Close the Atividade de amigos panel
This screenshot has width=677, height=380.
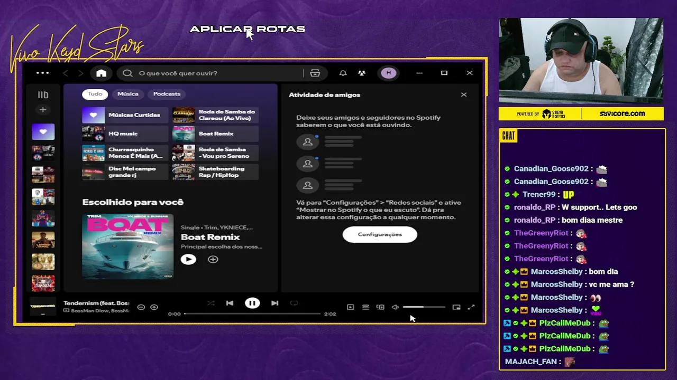(464, 94)
